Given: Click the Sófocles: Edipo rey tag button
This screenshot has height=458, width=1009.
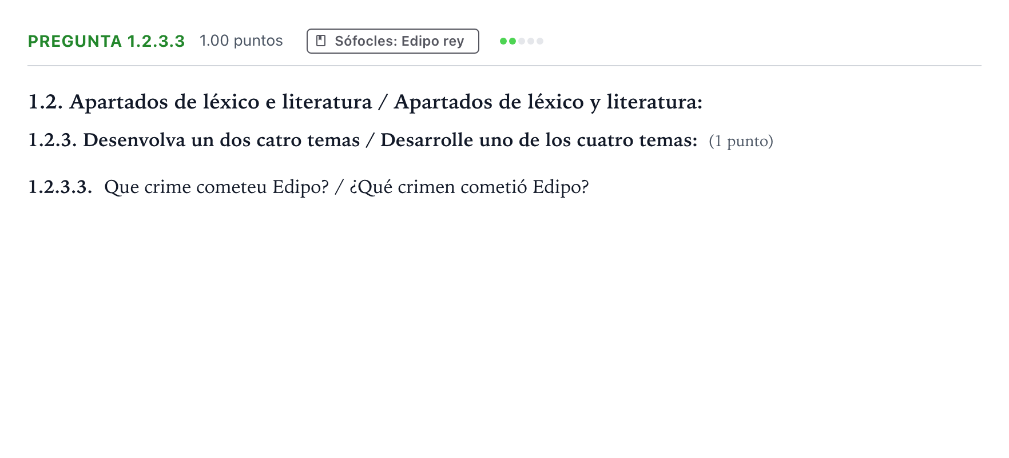Looking at the screenshot, I should 392,41.
